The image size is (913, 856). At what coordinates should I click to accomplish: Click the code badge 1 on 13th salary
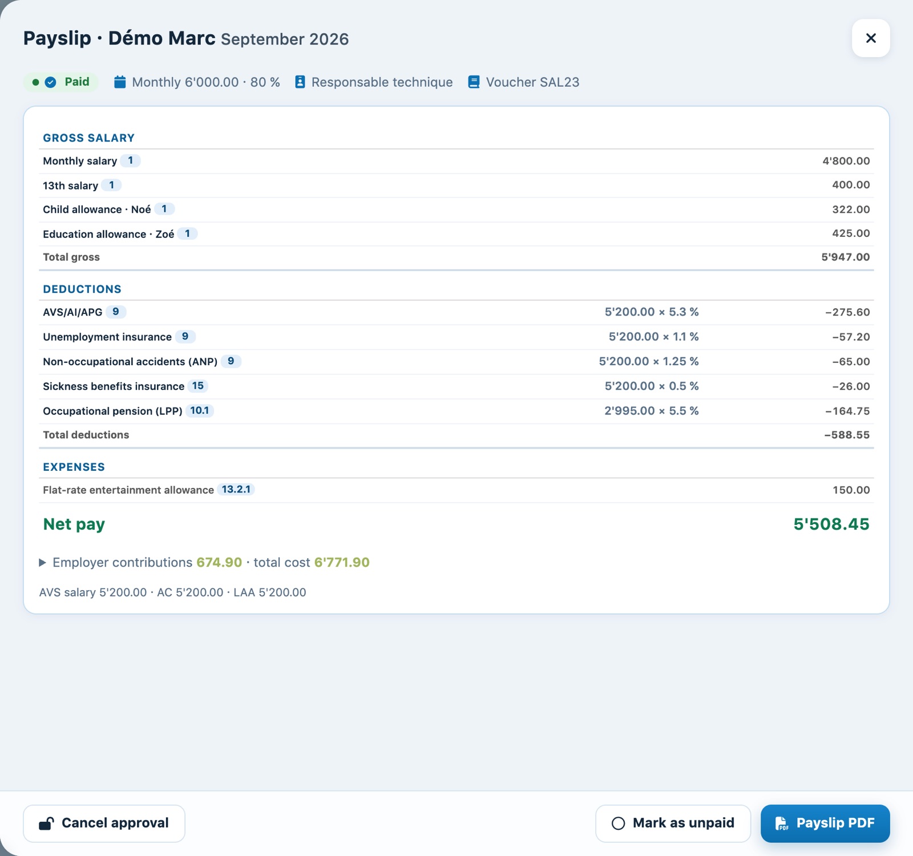click(x=112, y=185)
